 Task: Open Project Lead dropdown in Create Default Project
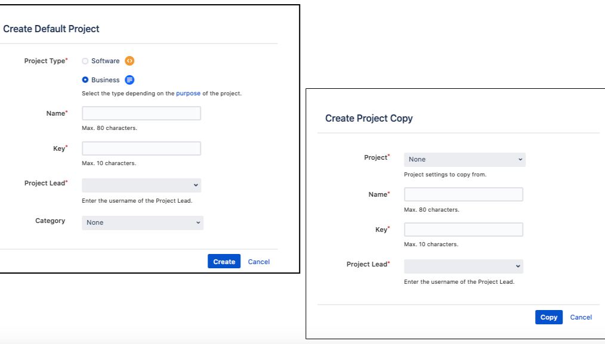pos(141,185)
